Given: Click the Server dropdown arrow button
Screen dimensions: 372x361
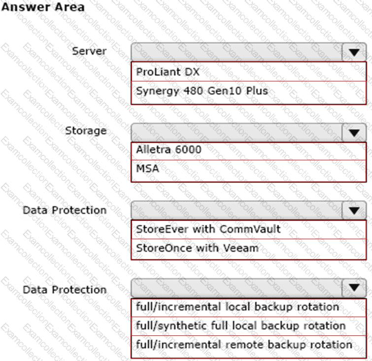Looking at the screenshot, I should click(354, 52).
